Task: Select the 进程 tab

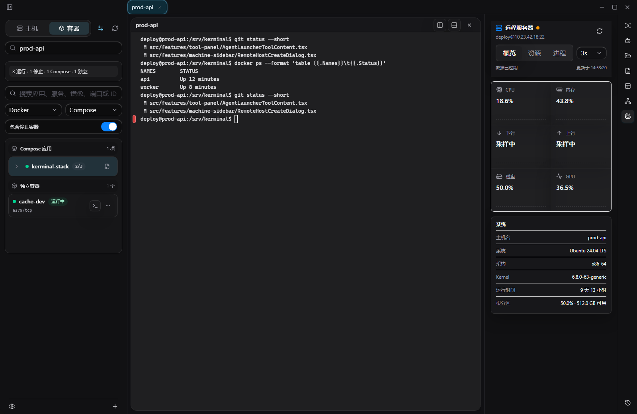Action: pos(559,53)
